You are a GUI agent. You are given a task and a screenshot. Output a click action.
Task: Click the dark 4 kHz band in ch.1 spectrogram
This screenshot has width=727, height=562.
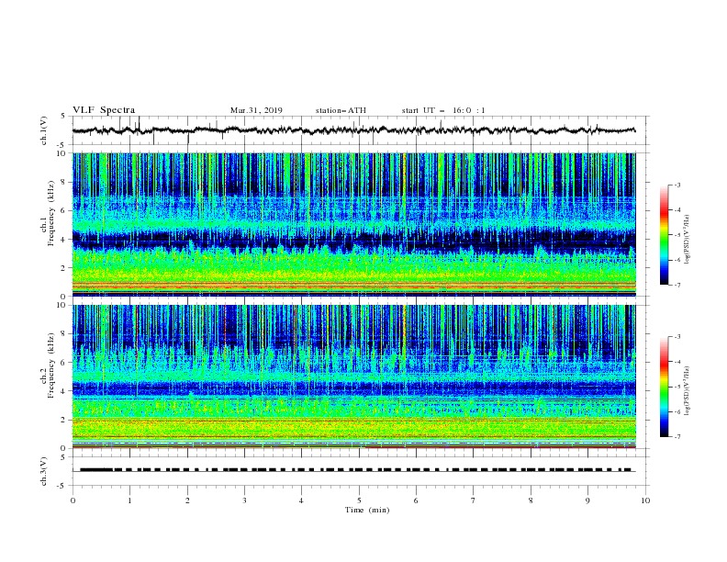pos(353,242)
